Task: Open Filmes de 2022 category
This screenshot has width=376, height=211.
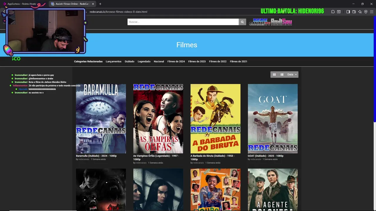Action: [218, 62]
